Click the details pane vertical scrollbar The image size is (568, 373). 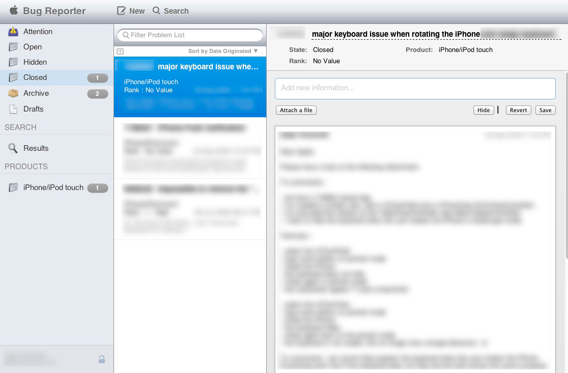(566, 165)
